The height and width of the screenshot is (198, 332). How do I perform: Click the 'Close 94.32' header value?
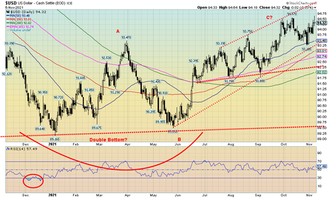[270, 7]
